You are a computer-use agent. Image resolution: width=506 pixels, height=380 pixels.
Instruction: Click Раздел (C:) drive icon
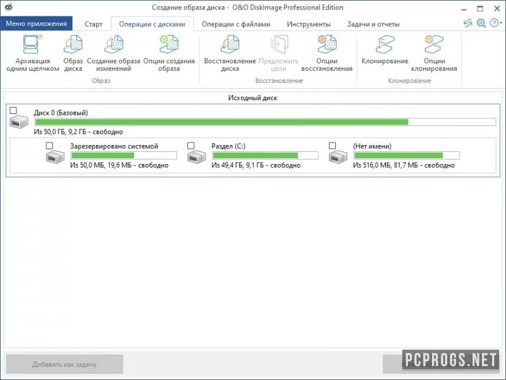point(197,156)
